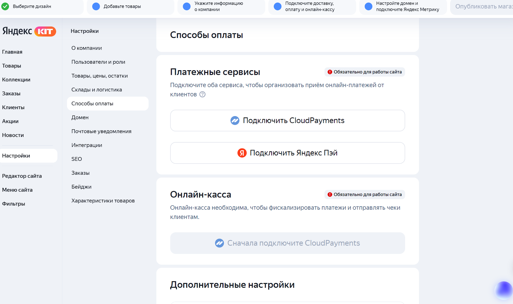Open Интеграции settings item
Screen dimensions: 513x304
click(x=87, y=145)
